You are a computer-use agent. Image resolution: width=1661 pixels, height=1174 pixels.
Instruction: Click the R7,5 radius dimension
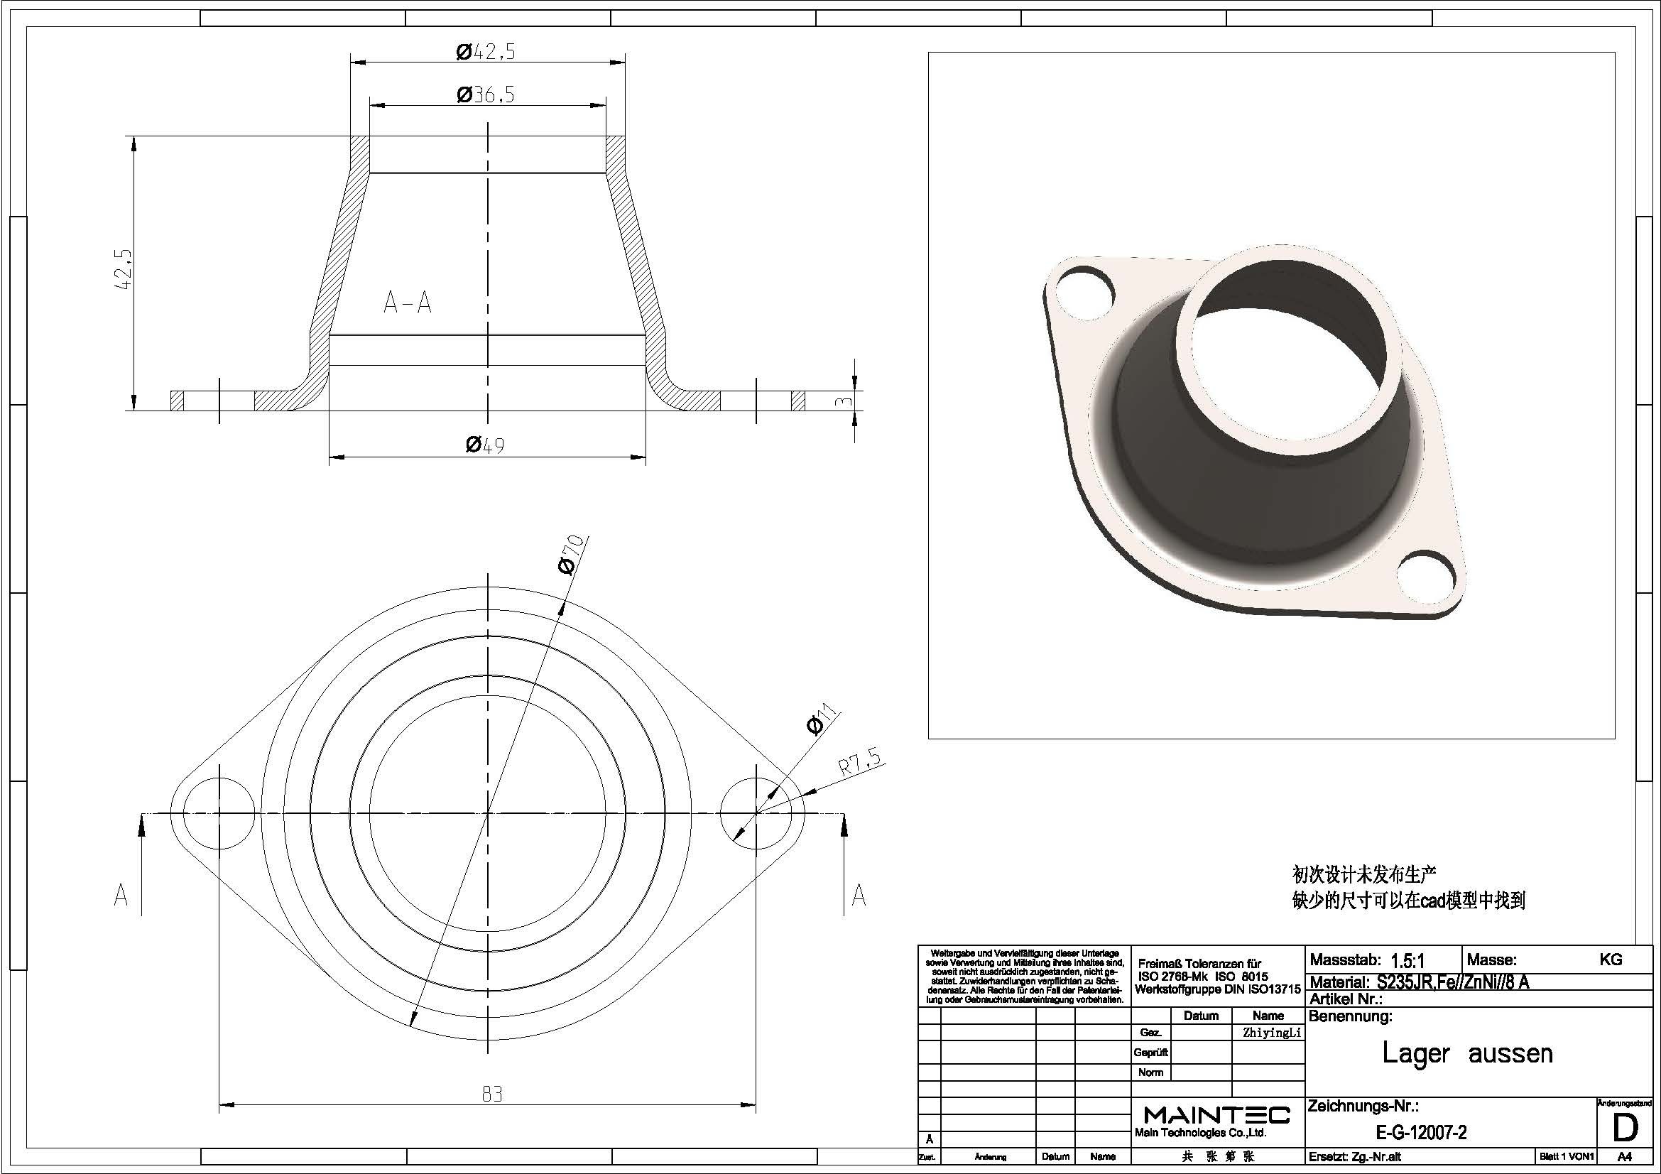tap(860, 762)
